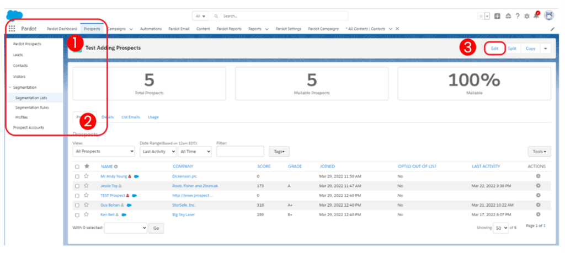The image size is (565, 253).
Task: Click the Edit button
Action: (494, 49)
